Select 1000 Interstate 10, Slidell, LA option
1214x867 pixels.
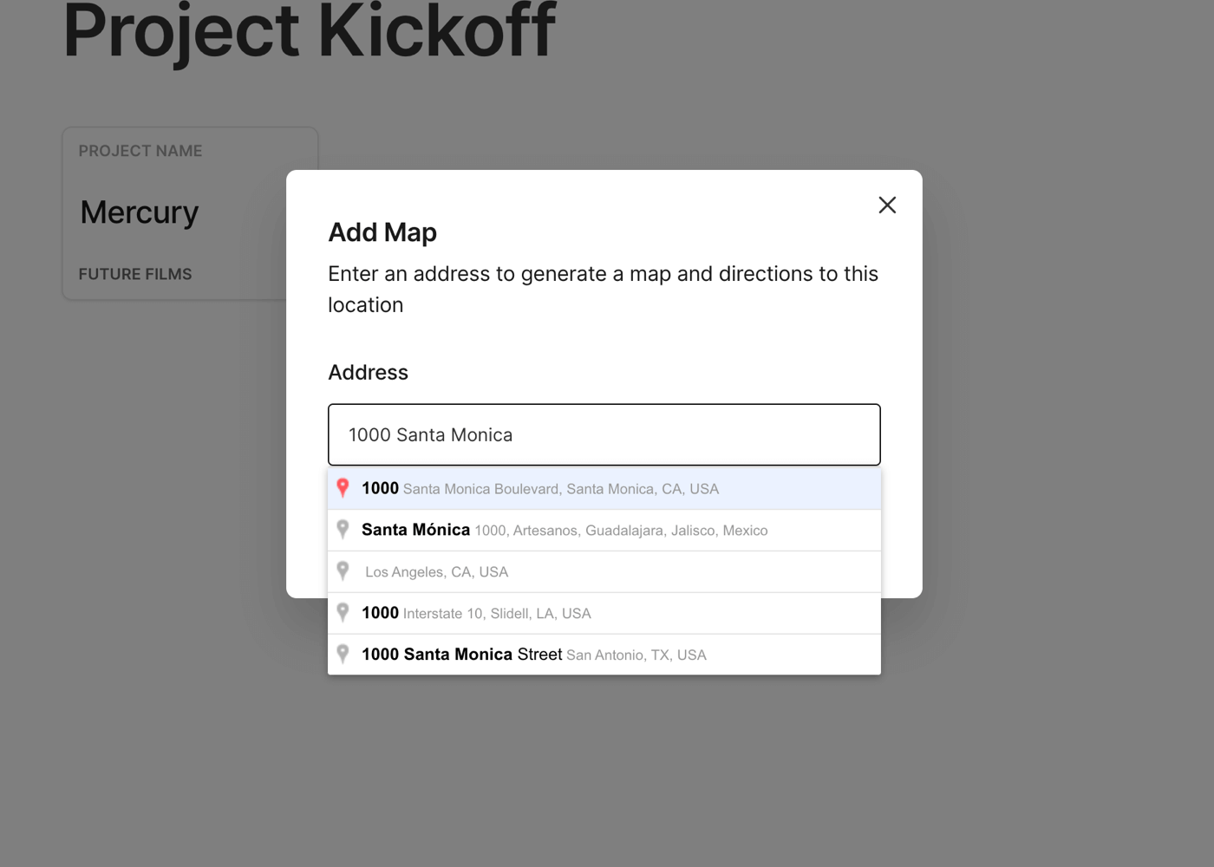coord(476,614)
